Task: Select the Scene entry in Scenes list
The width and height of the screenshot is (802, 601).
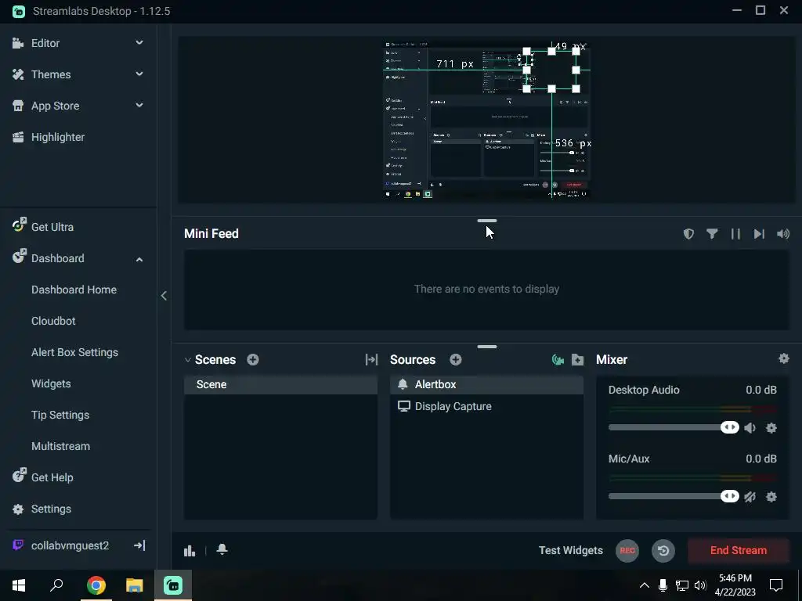Action: (x=280, y=384)
